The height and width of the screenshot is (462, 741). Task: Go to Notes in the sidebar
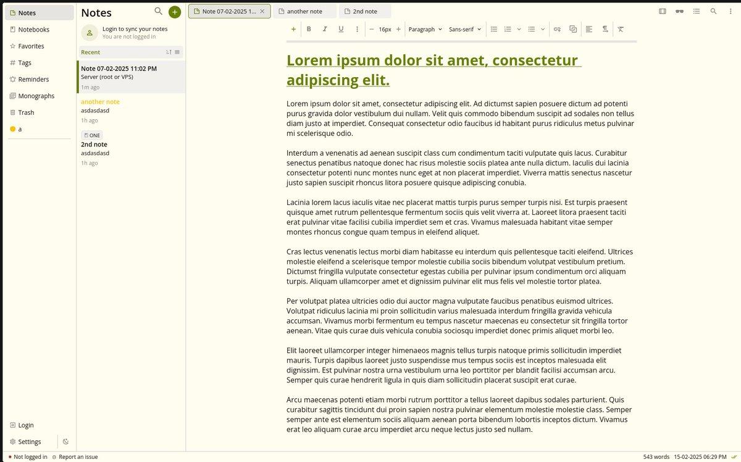click(x=40, y=12)
